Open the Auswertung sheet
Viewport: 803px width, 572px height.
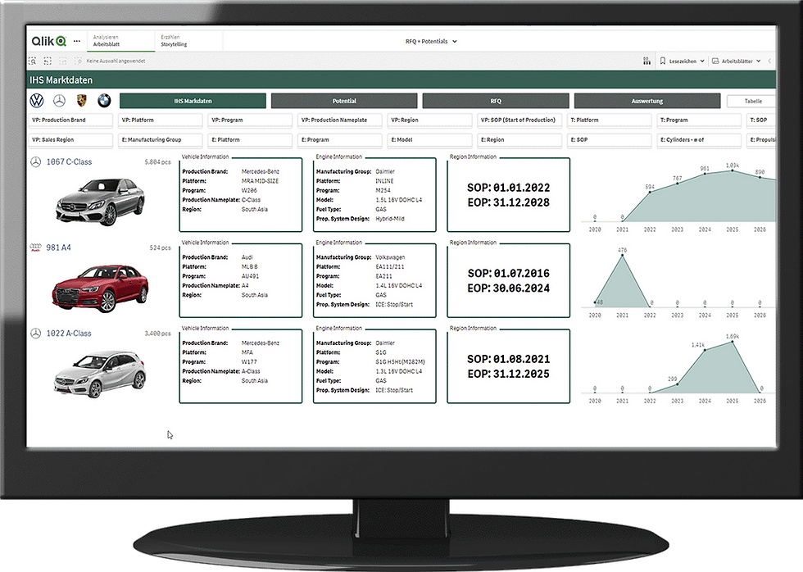(647, 101)
